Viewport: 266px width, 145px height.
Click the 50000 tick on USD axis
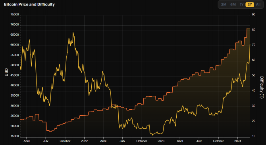coord(15,65)
